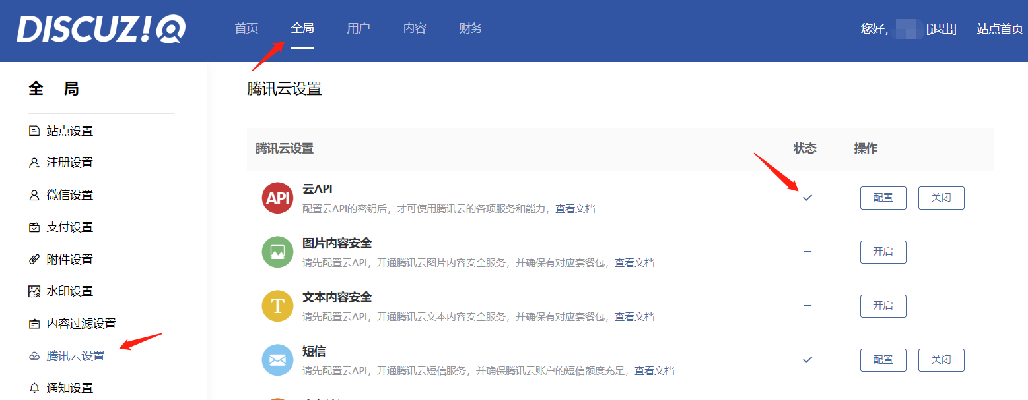Open 站点设置 in the sidebar
Viewport: 1028px width, 400px height.
point(70,130)
